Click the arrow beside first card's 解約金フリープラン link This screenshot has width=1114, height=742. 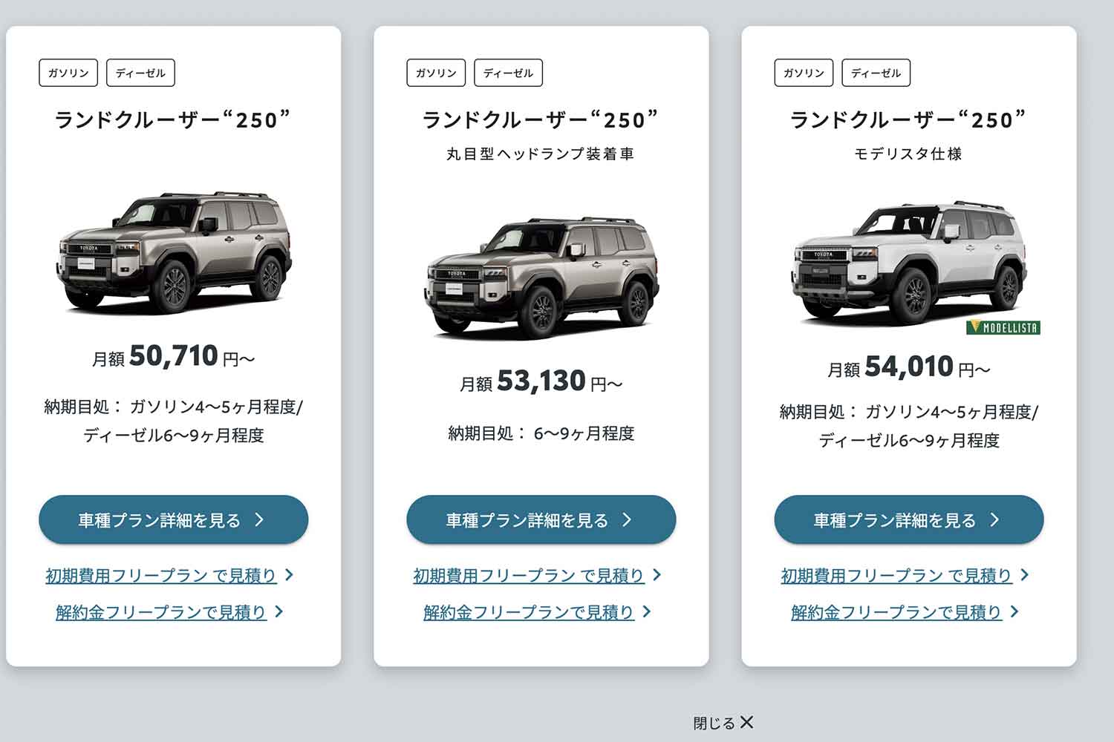pos(278,612)
